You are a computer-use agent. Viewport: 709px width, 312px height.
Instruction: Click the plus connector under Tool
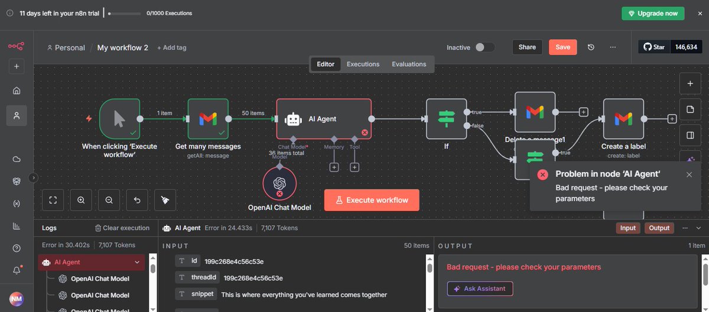354,168
